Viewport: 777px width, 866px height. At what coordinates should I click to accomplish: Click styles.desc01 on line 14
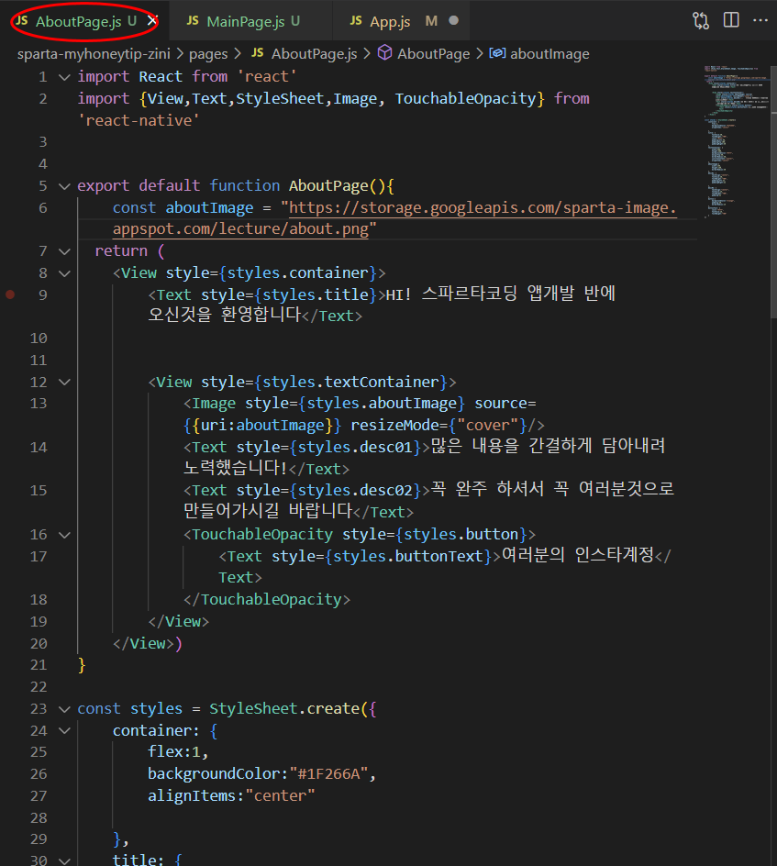click(x=355, y=447)
